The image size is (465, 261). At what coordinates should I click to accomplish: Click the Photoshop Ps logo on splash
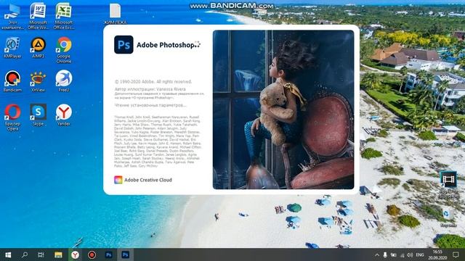click(x=124, y=45)
